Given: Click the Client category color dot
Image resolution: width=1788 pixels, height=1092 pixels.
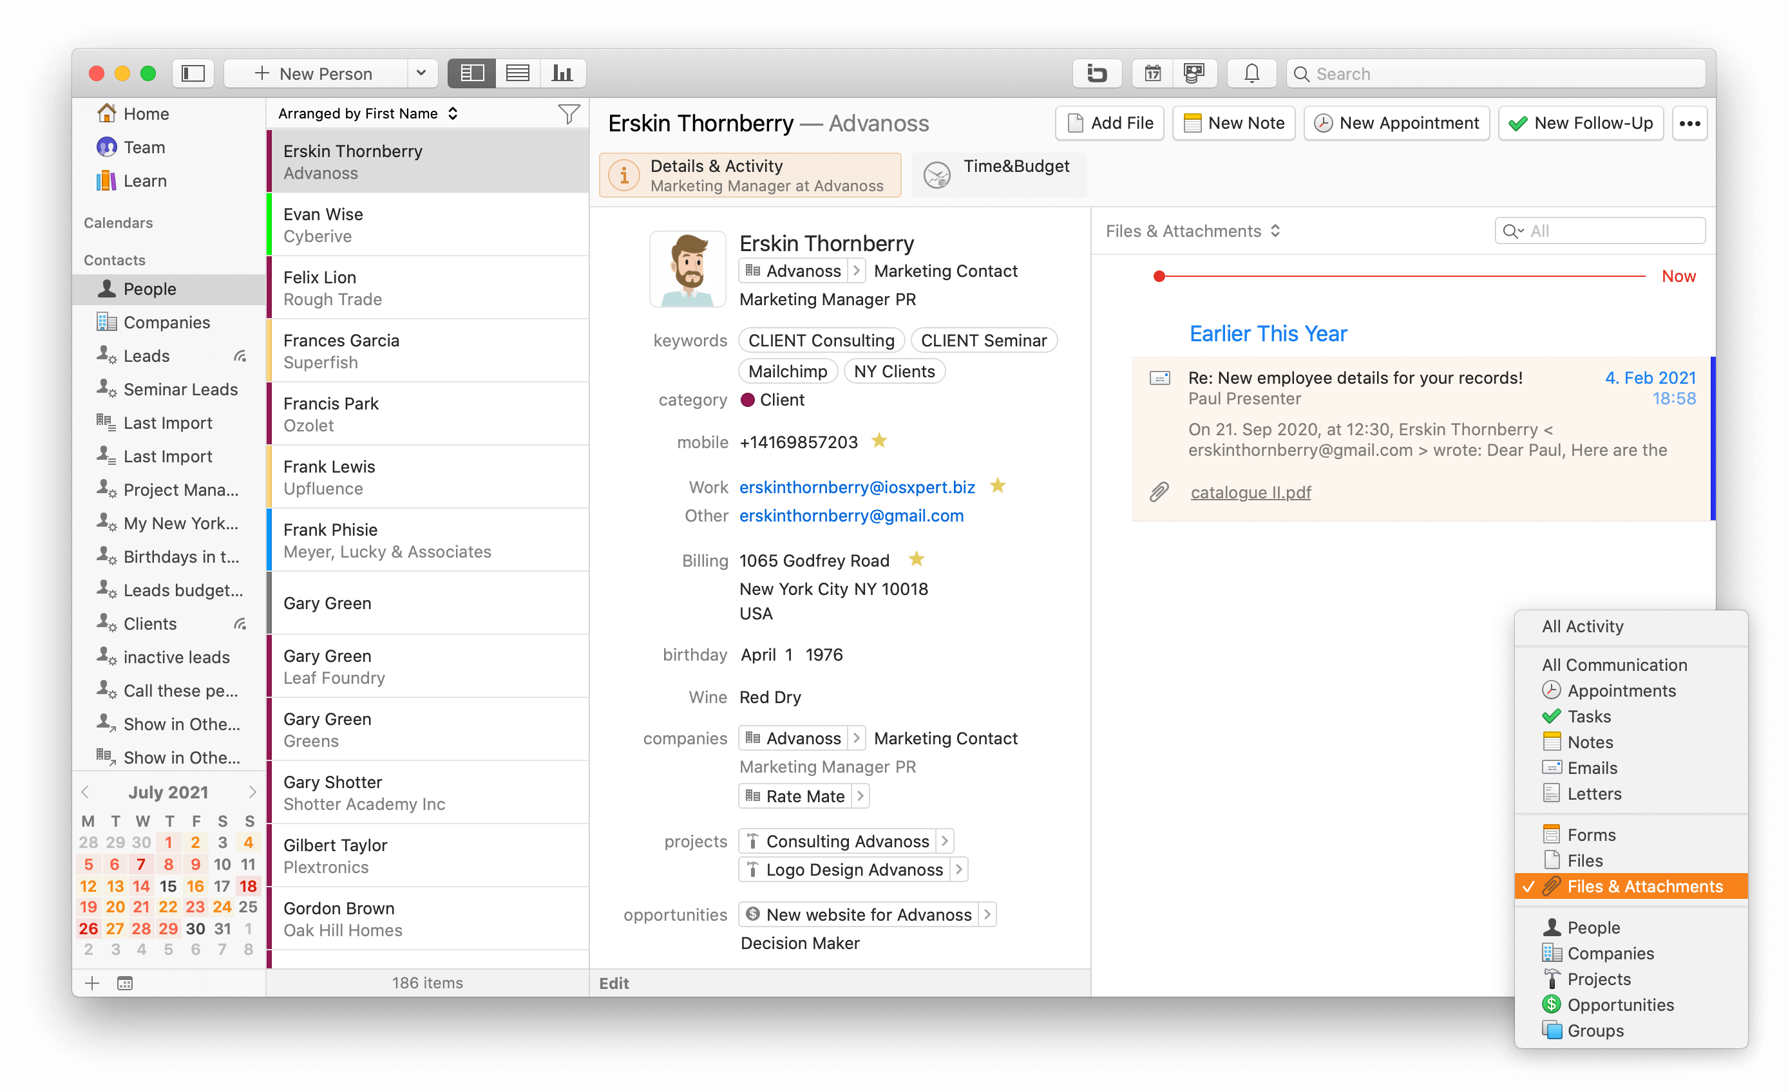Looking at the screenshot, I should coord(747,400).
